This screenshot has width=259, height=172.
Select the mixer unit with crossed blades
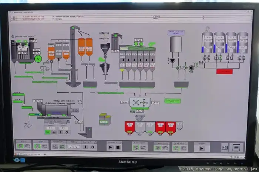[139, 103]
